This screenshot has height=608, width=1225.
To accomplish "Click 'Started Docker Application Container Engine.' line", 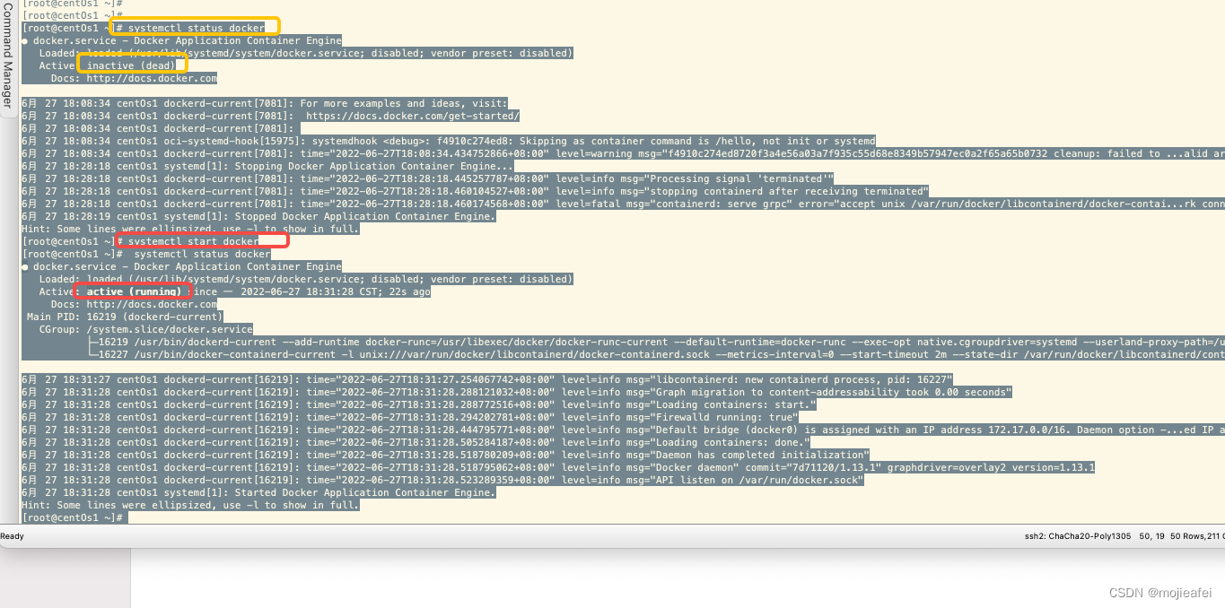I will pyautogui.click(x=258, y=492).
